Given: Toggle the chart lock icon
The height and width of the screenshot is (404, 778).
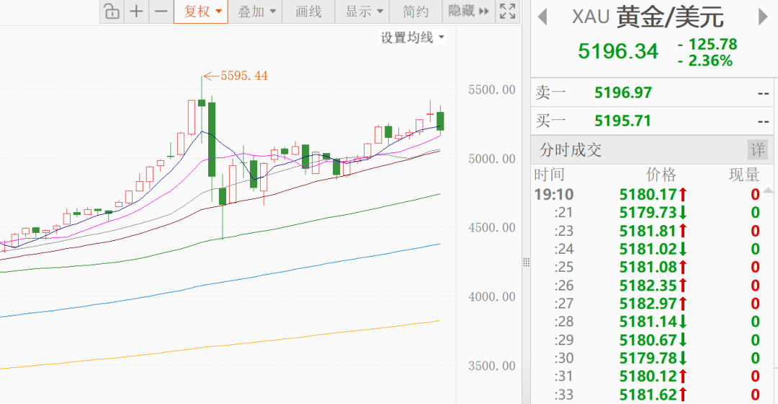Looking at the screenshot, I should (x=111, y=12).
